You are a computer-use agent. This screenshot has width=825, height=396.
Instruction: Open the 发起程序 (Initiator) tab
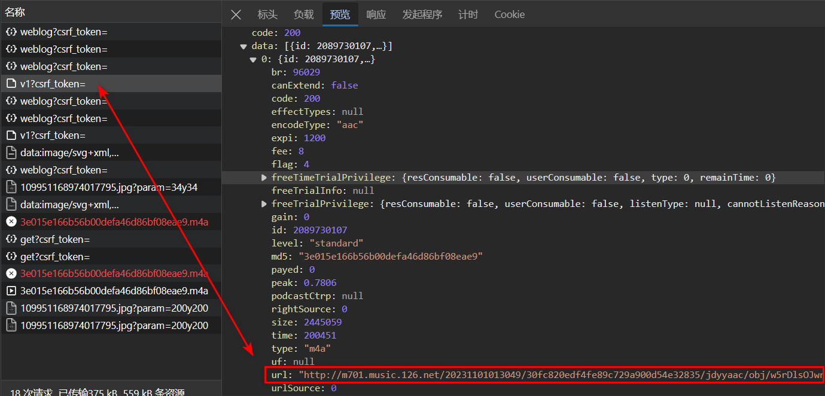coord(422,15)
